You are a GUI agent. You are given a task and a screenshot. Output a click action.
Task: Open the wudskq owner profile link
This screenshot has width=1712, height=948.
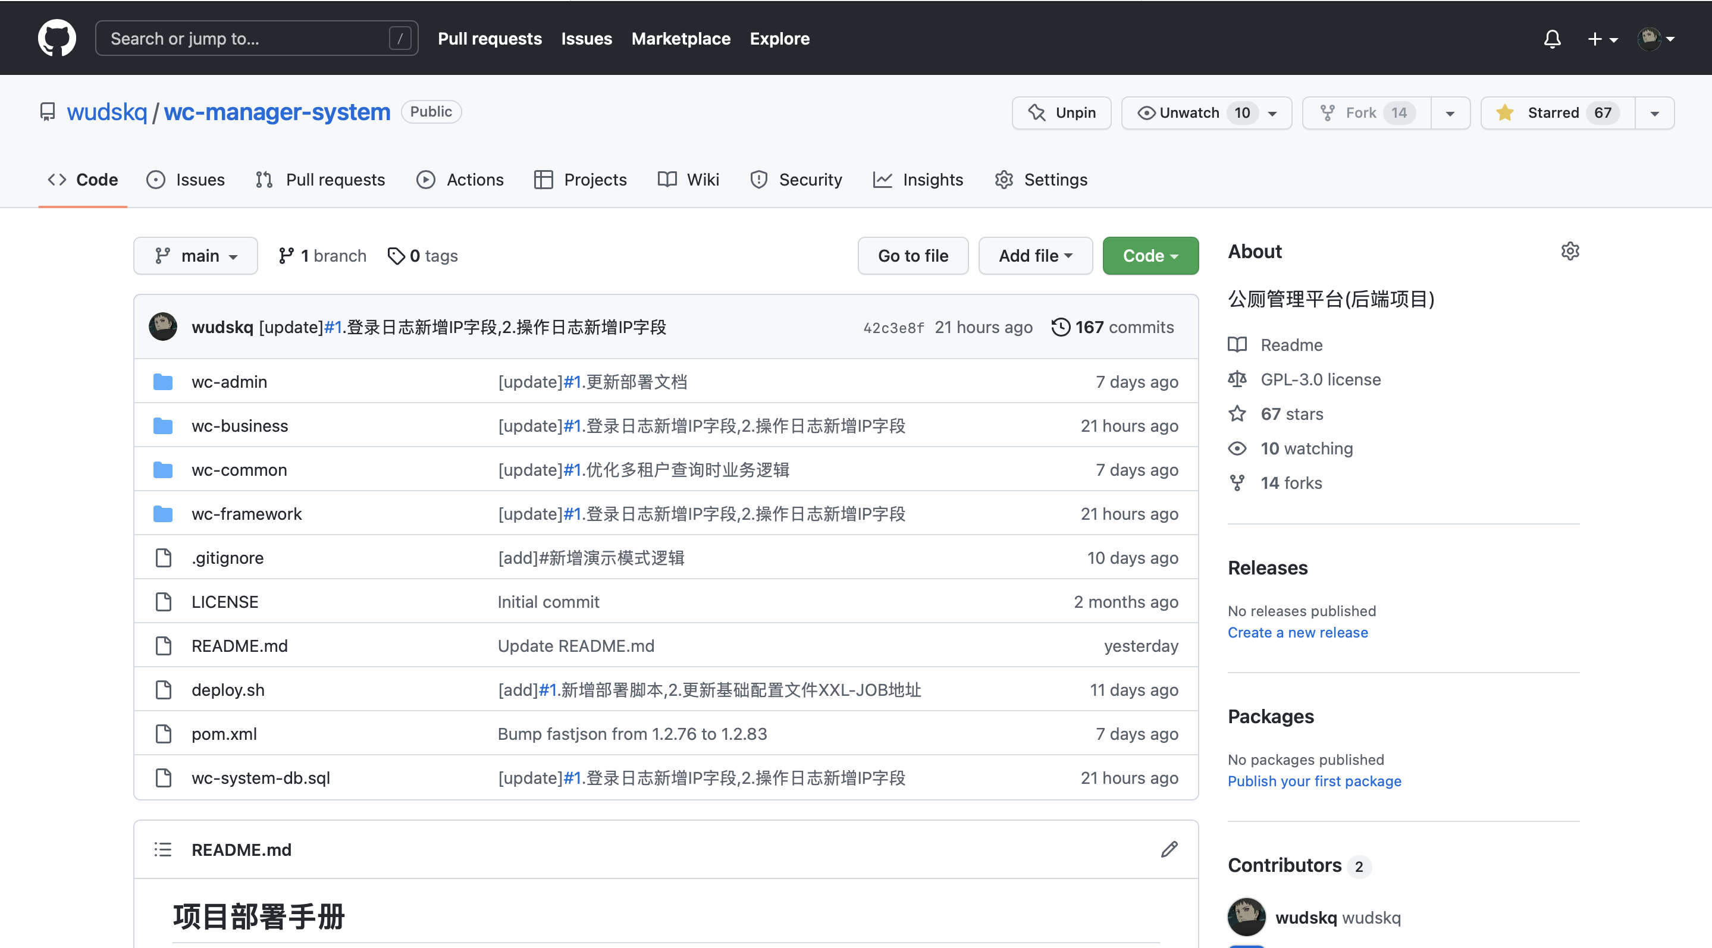click(x=107, y=112)
